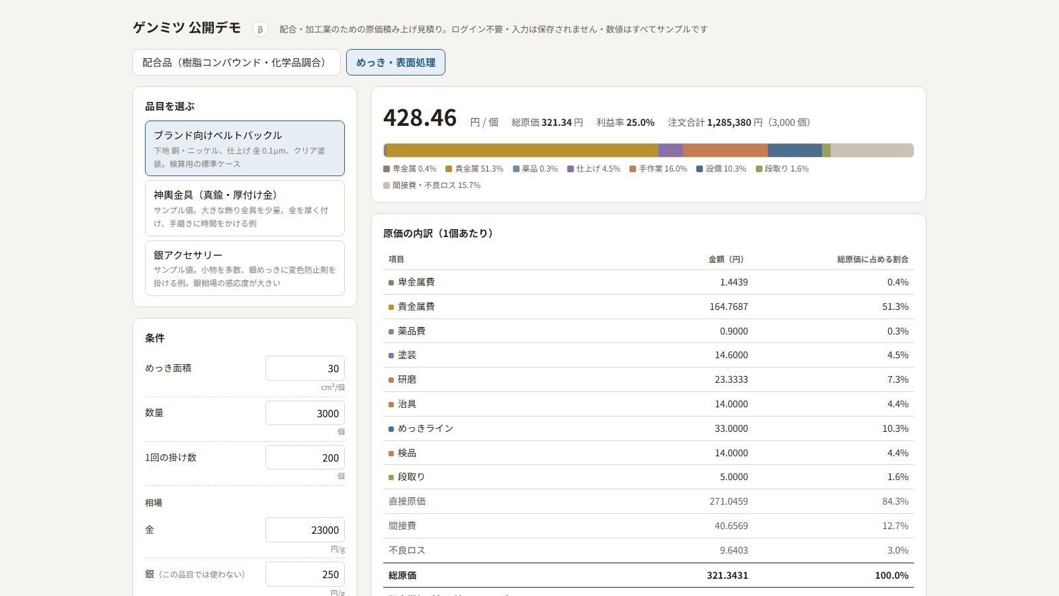The image size is (1059, 596).
Task: Click the 不良ロス amount 9.6403
Action: point(734,550)
